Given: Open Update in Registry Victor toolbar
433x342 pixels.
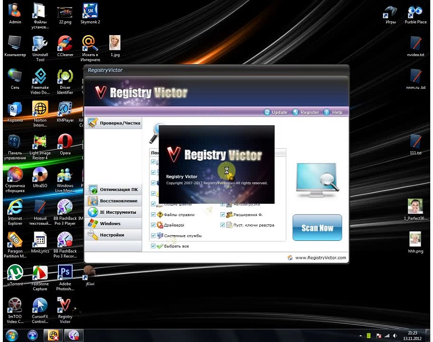Looking at the screenshot, I should pos(275,112).
